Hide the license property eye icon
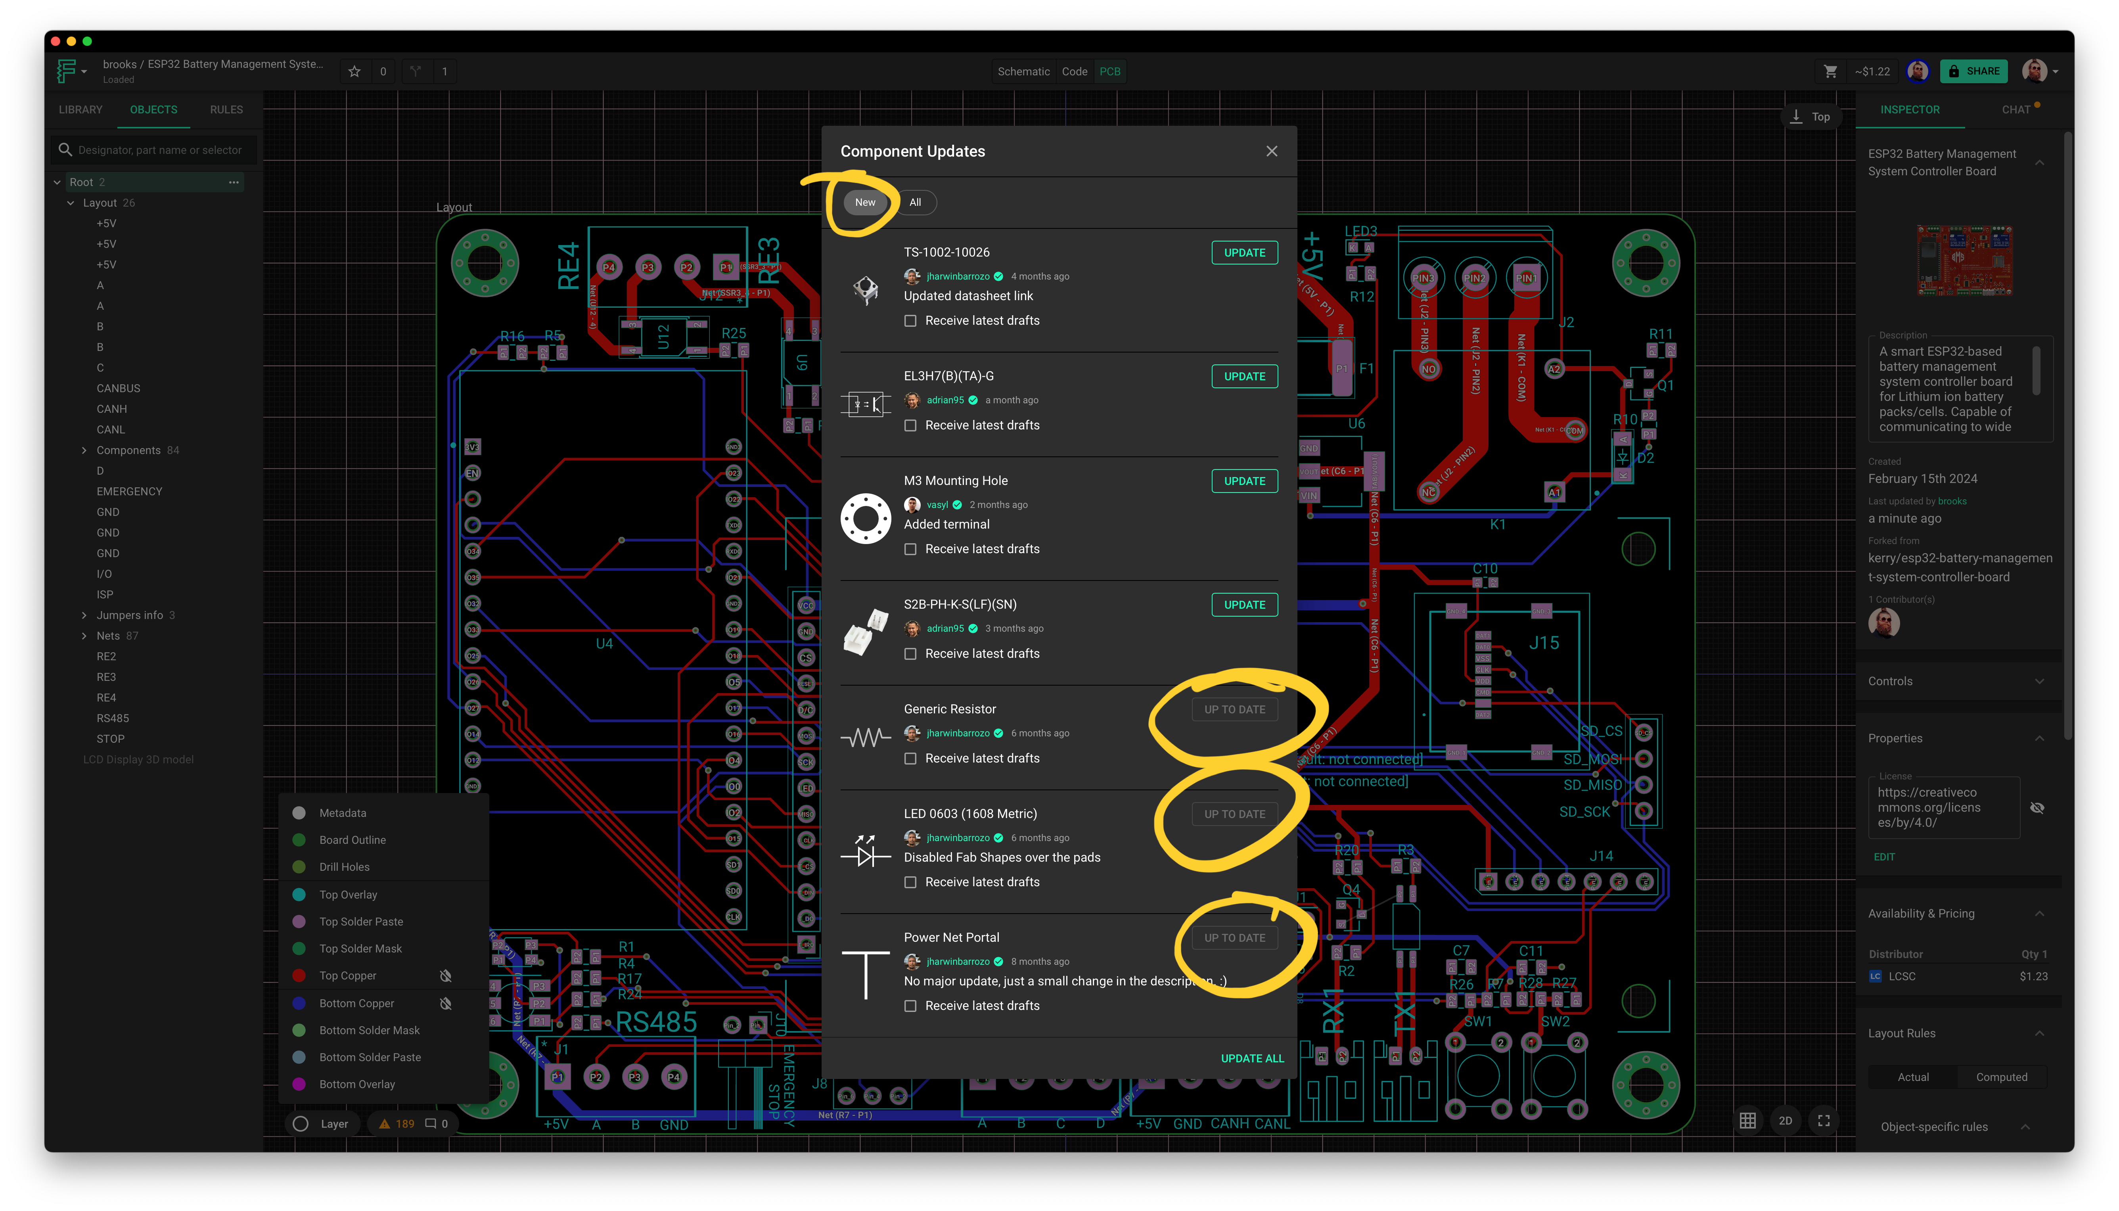The height and width of the screenshot is (1211, 2119). click(2037, 808)
